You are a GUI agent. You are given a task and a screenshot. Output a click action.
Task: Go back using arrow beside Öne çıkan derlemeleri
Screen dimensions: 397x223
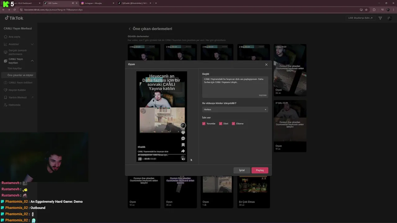(130, 29)
